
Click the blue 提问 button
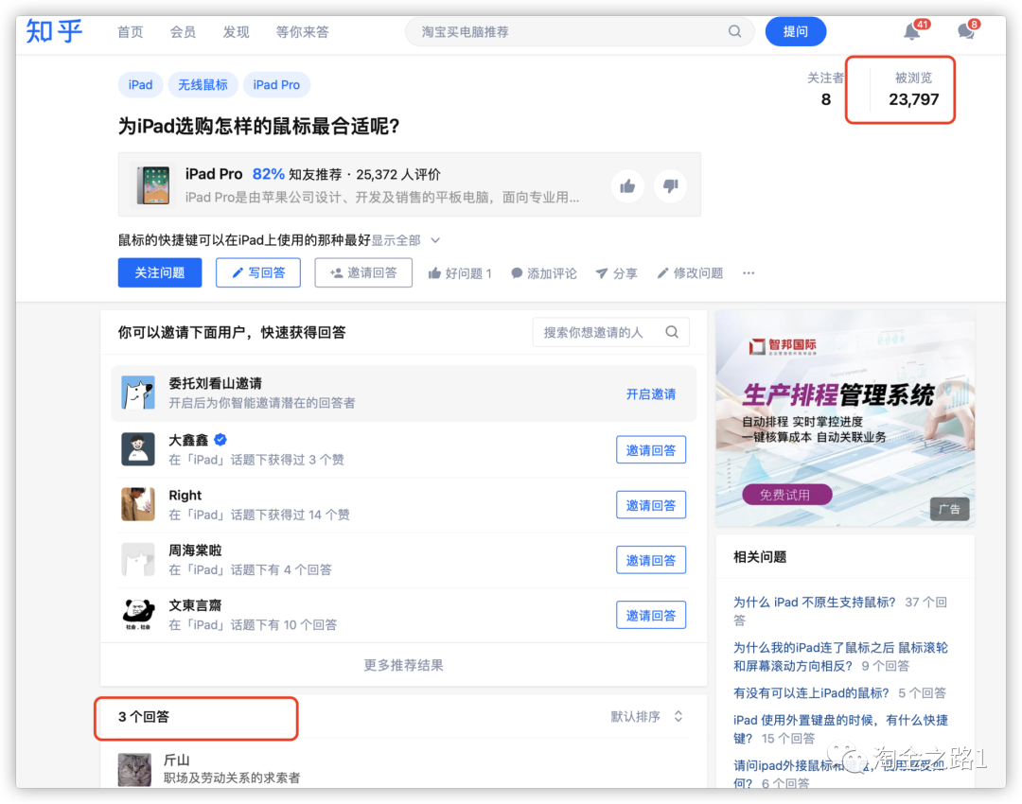(x=795, y=32)
